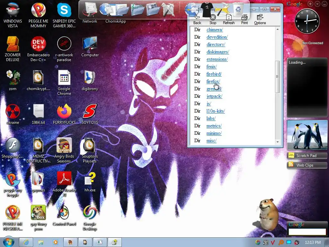This screenshot has width=329, height=247.
Task: Open the ZOOMER DELUXE desktop icon
Action: [13, 49]
